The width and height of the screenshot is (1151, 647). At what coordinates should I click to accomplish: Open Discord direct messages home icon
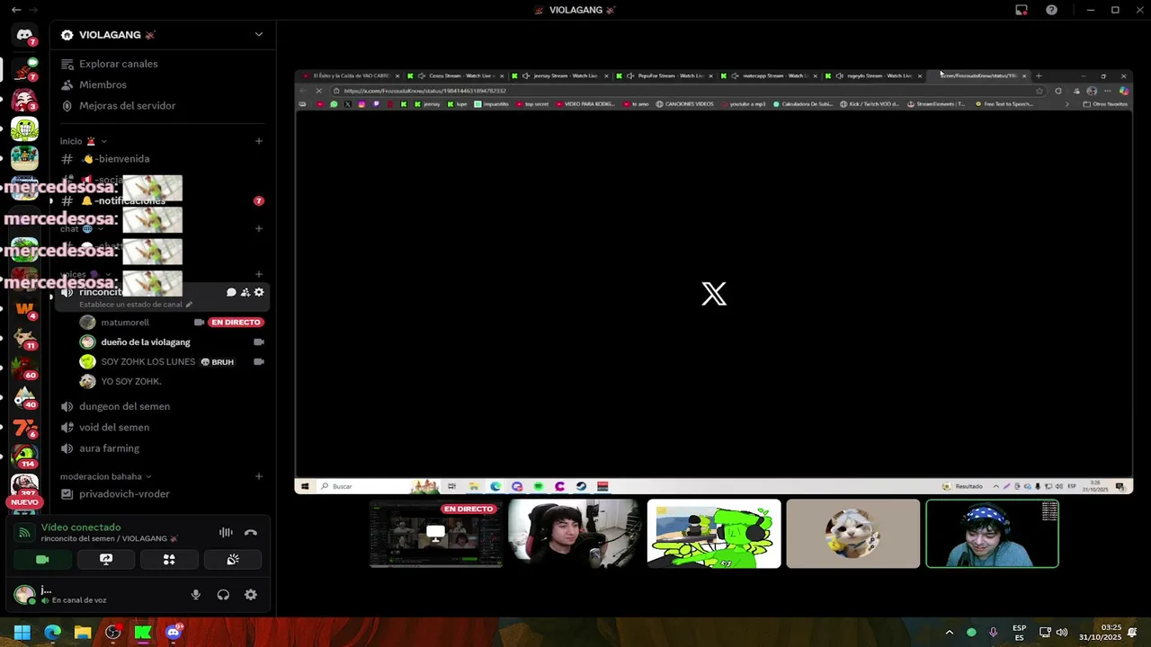(24, 35)
